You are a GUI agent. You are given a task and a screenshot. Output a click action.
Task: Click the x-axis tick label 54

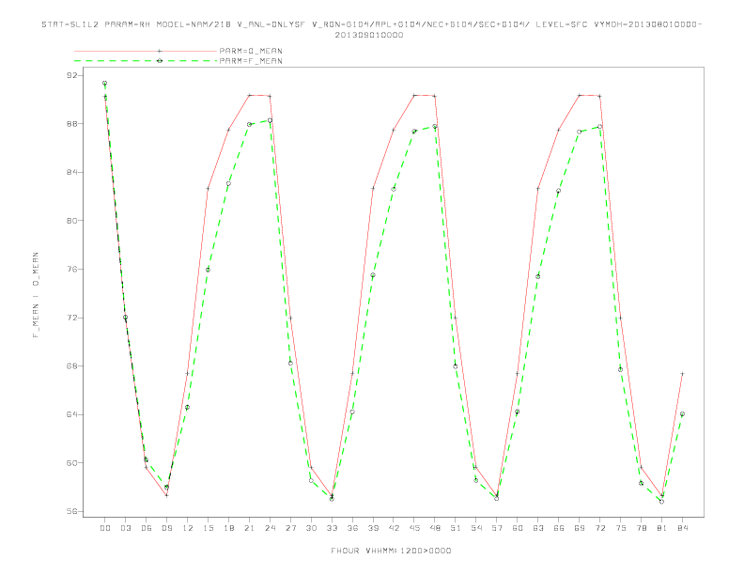click(476, 528)
